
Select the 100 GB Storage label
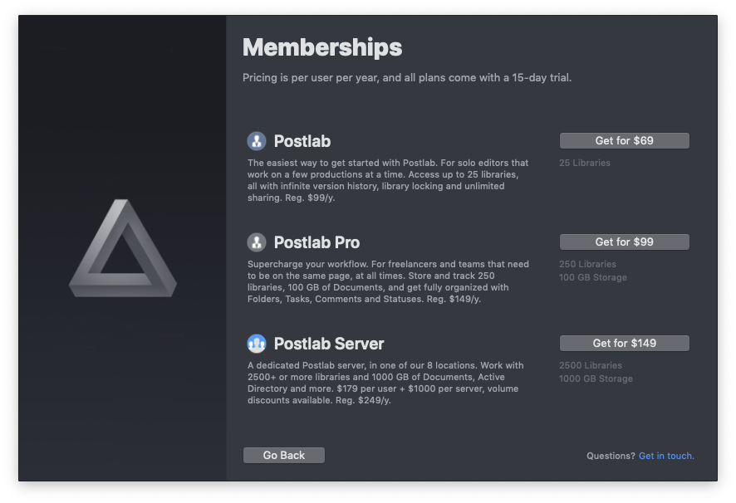pos(592,277)
